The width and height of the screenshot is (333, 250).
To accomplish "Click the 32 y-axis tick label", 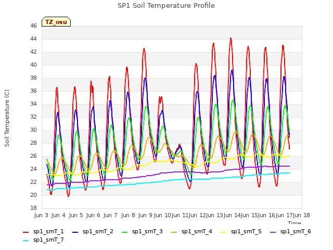I will click(33, 117).
